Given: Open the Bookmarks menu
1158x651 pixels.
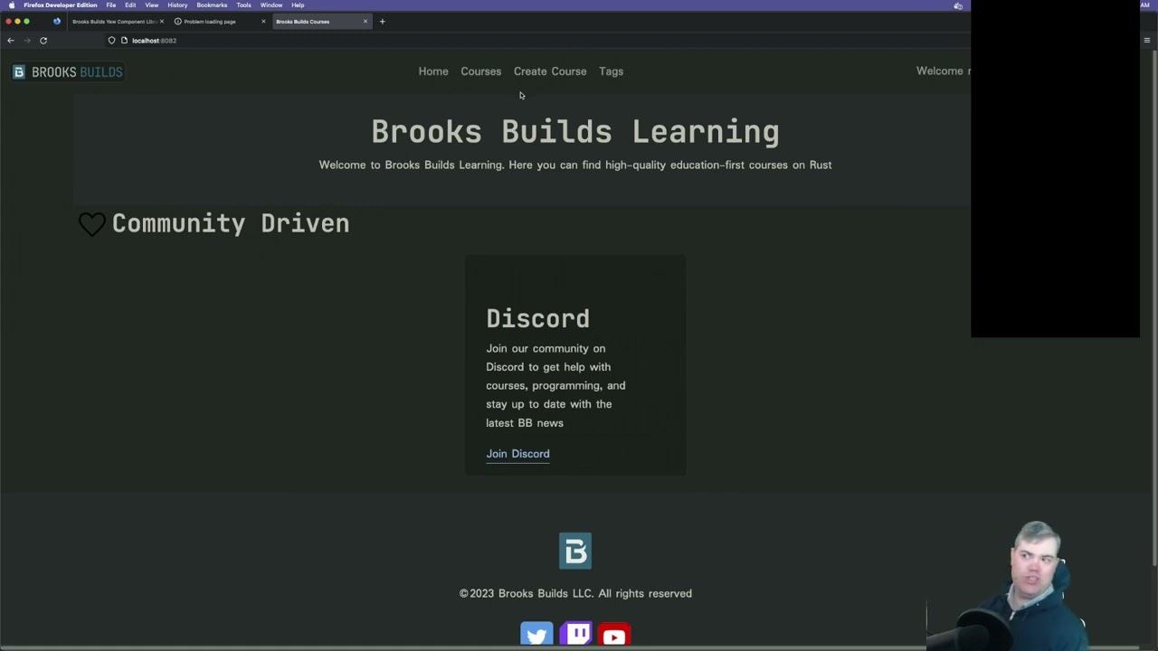Looking at the screenshot, I should tap(212, 5).
